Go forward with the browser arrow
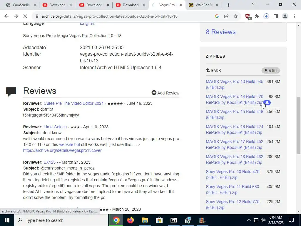 click(x=16, y=16)
